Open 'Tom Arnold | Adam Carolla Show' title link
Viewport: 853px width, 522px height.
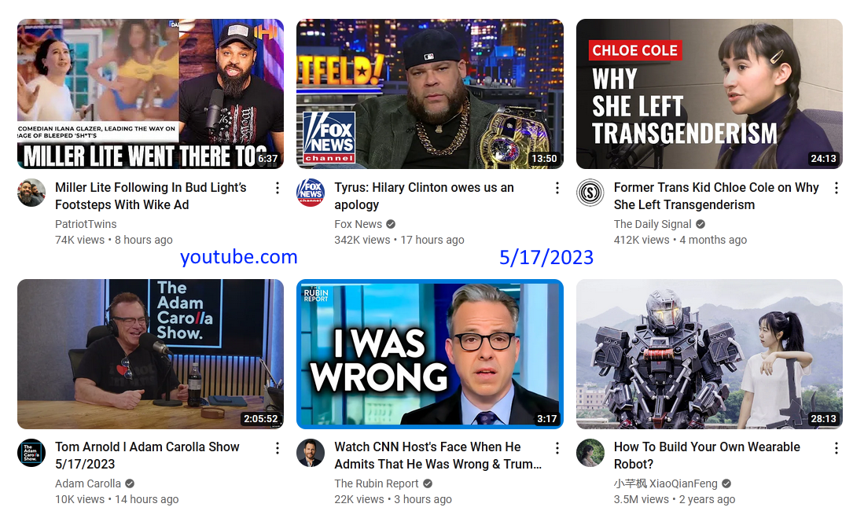pos(147,455)
